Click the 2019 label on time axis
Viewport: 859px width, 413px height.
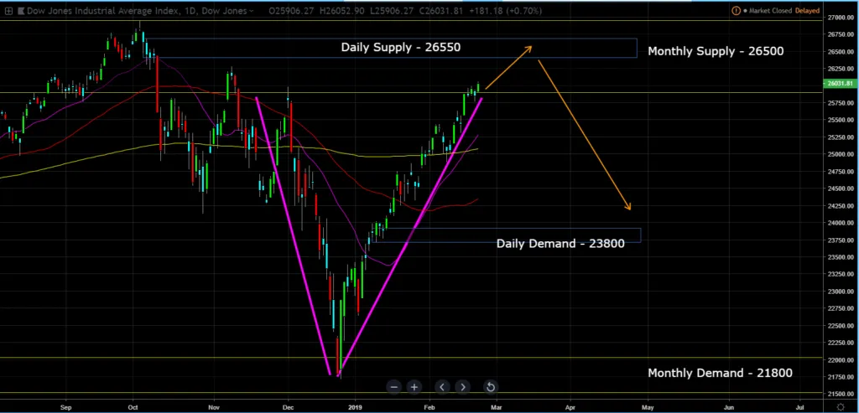[x=356, y=407]
